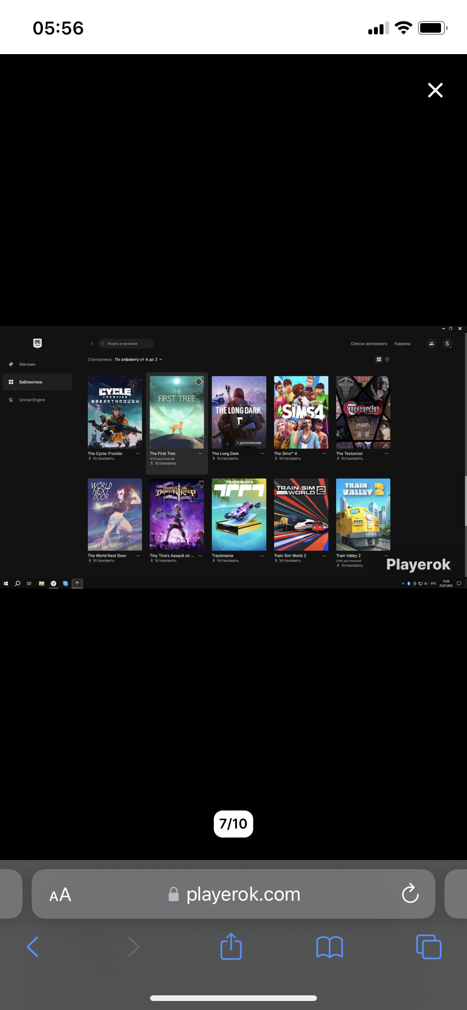Switch the library to list view
Screen dimensions: 467x1010
(387, 359)
